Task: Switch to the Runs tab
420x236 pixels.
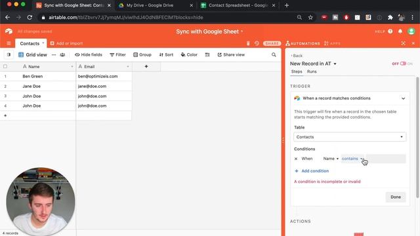Action: tap(312, 71)
